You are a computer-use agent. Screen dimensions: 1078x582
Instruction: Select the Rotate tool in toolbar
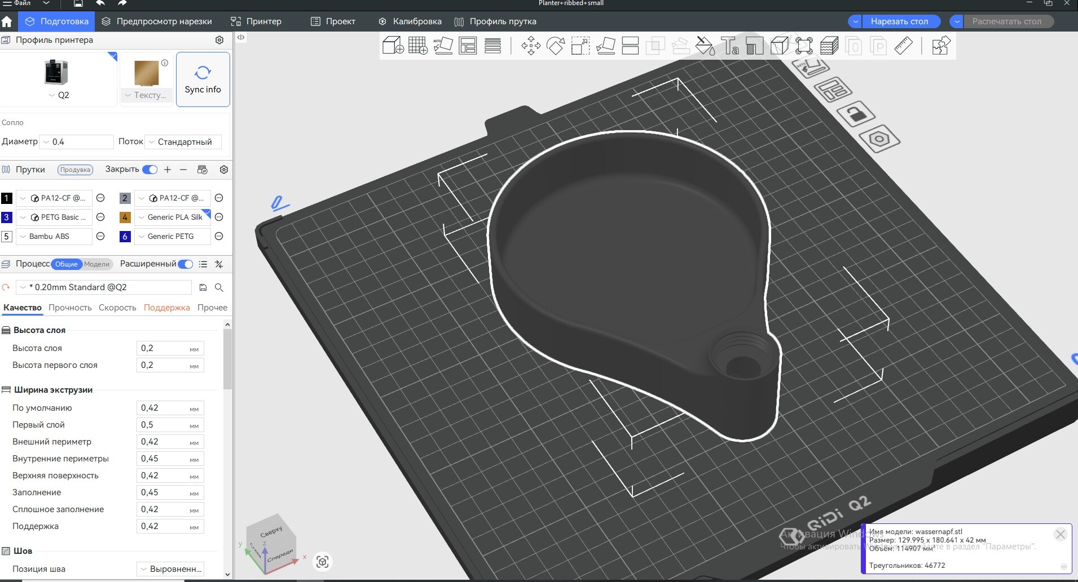(x=556, y=46)
